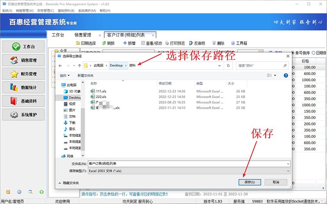The image size is (327, 204).
Task: Open the 销售管理(W) menu
Action: 25,11
